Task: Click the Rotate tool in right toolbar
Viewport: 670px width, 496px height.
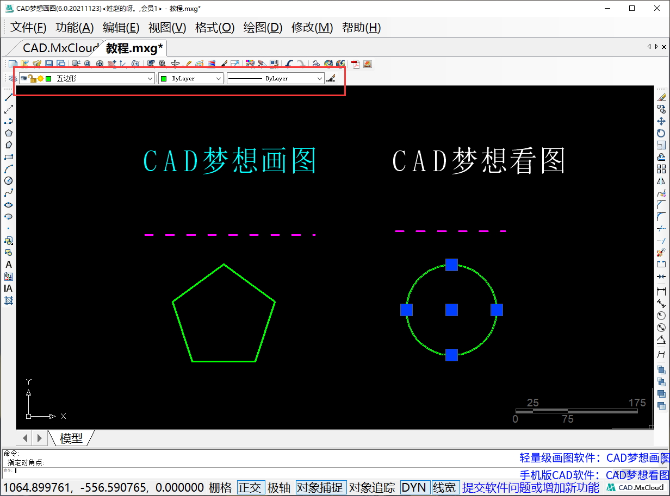Action: pyautogui.click(x=661, y=133)
